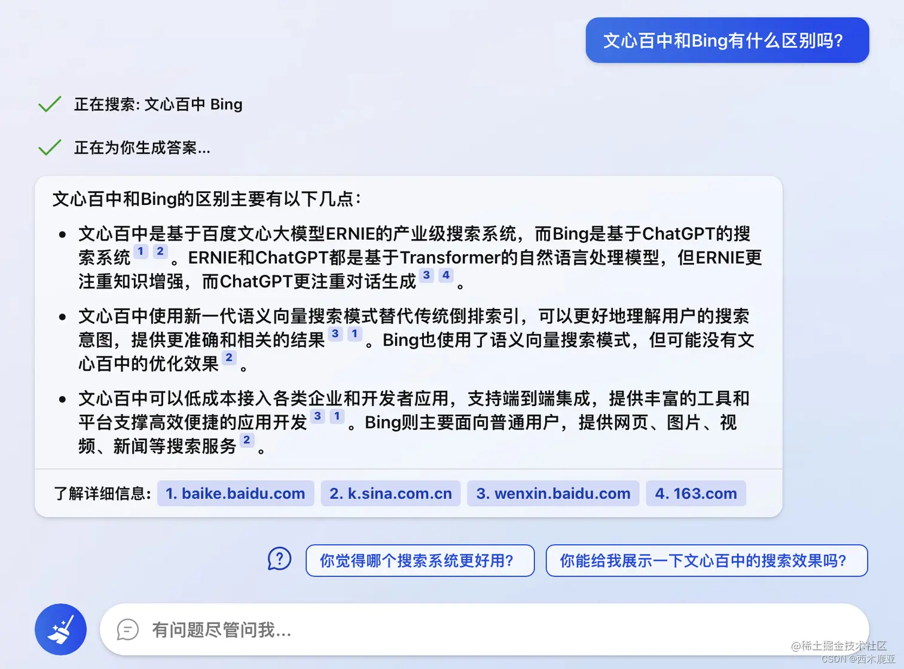Open source link 4. 163.com
This screenshot has height=669, width=904.
(696, 493)
